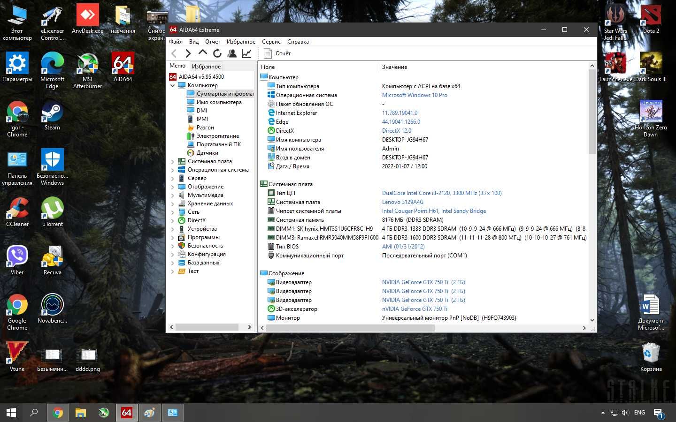The height and width of the screenshot is (422, 676).
Task: Click the Windows Start button
Action: [11, 413]
